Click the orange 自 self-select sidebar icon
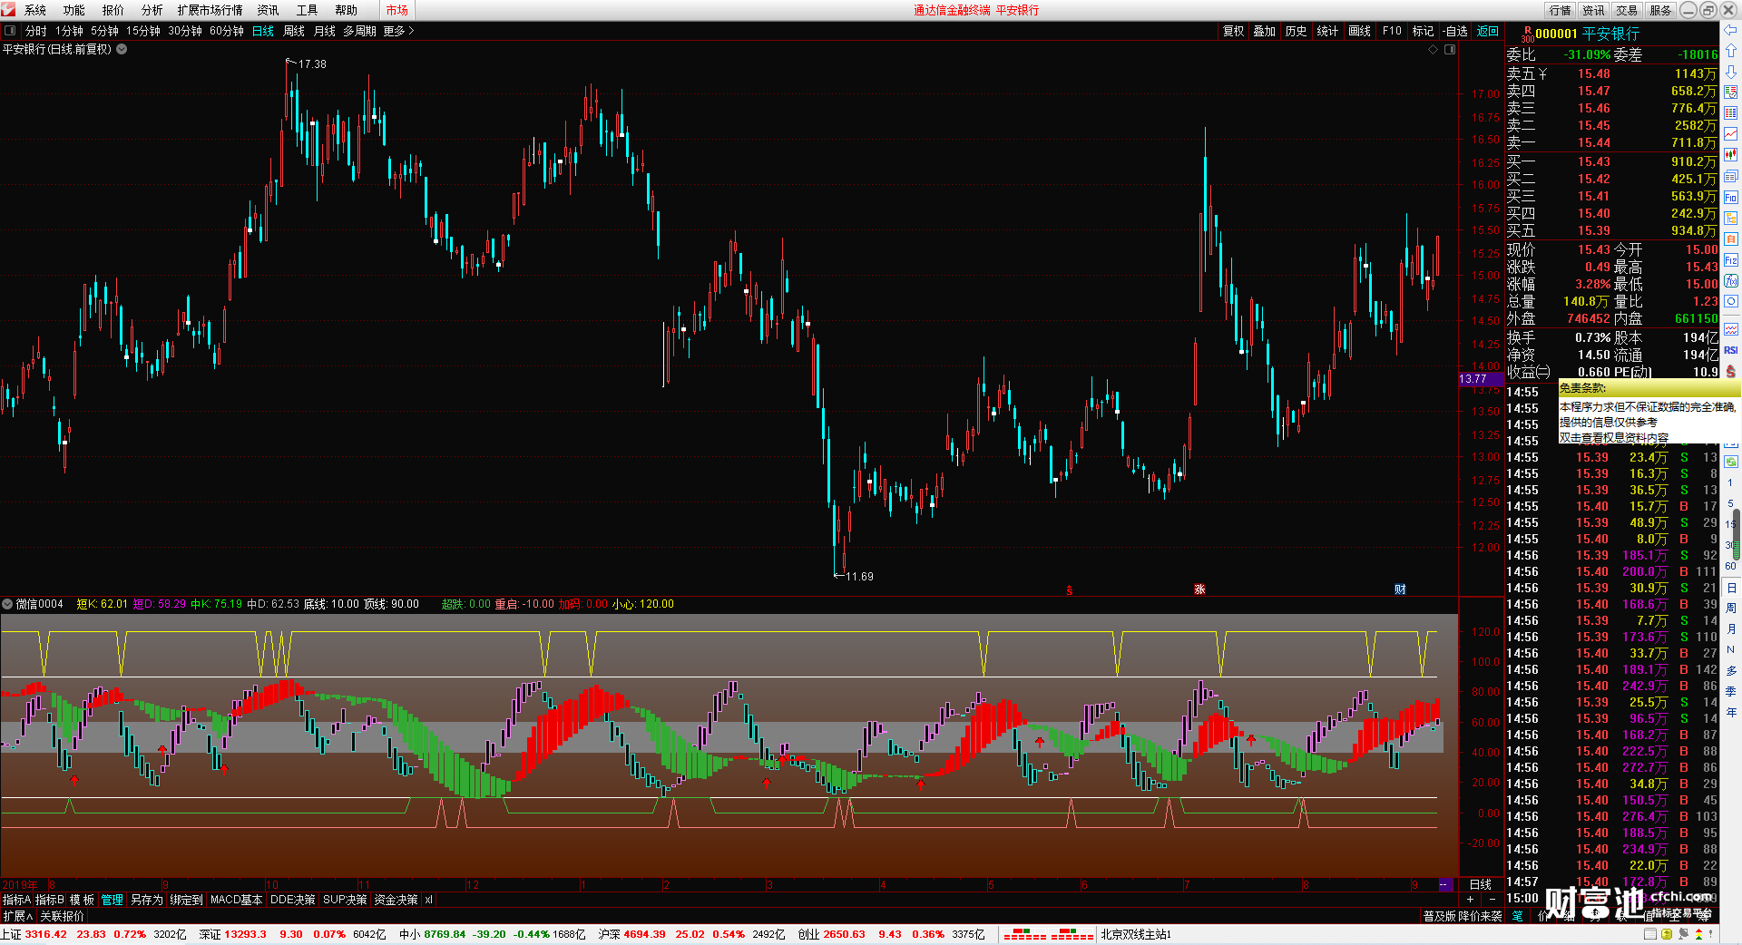The width and height of the screenshot is (1742, 945). [1731, 239]
